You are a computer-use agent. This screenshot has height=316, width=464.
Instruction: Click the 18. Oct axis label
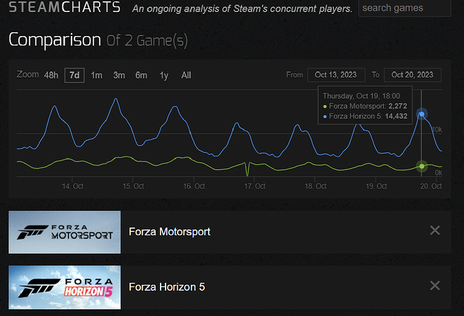click(315, 186)
